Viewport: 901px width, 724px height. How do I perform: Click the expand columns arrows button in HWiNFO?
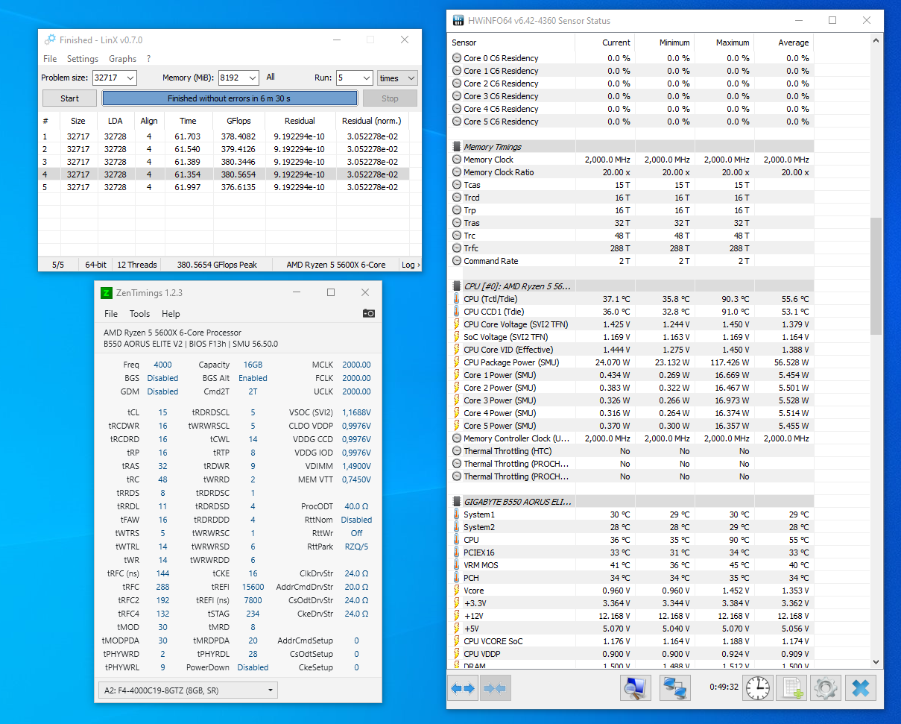(x=463, y=688)
